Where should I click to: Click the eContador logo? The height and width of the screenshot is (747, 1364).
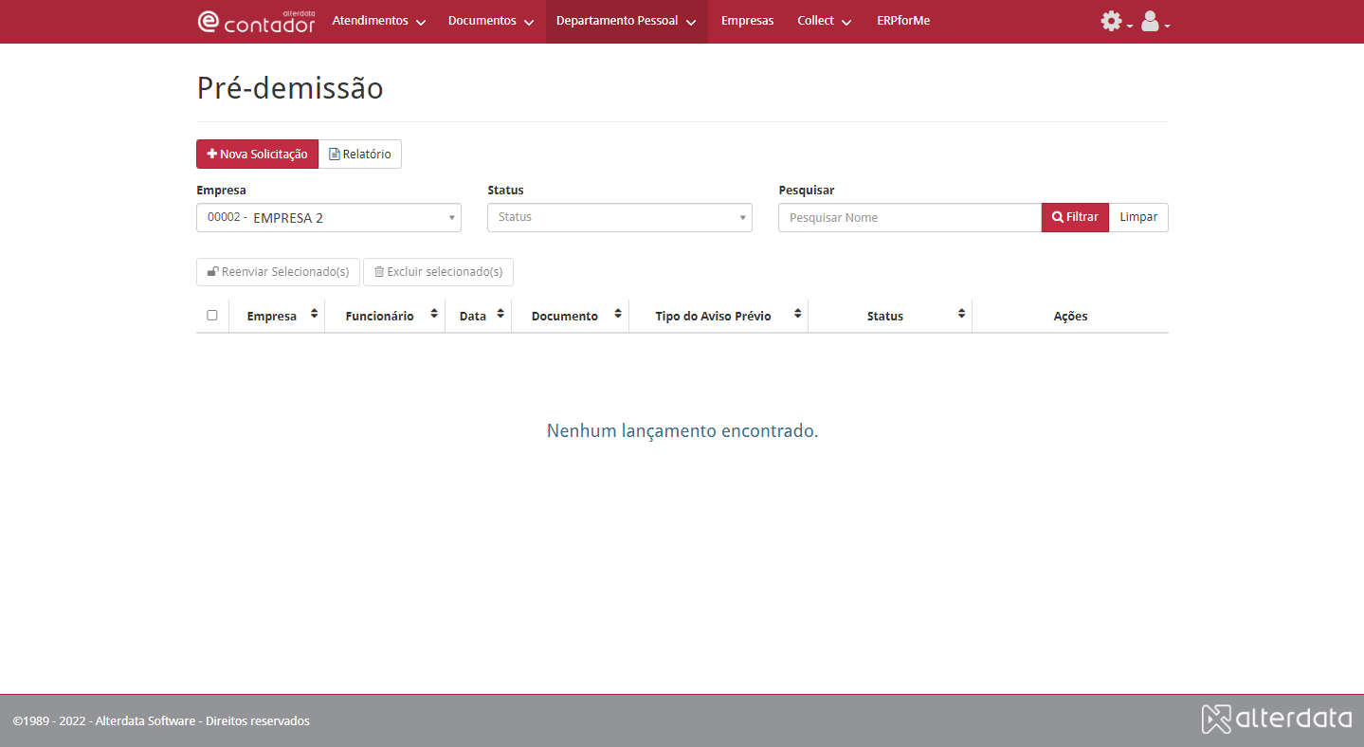[x=256, y=21]
